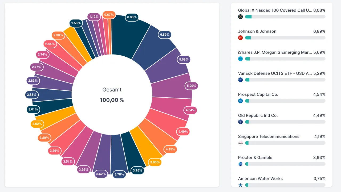Screen dimensions: 341x192
Task: Click the 6,89% Johnson & Johnson progress bar
Action: 285,38
